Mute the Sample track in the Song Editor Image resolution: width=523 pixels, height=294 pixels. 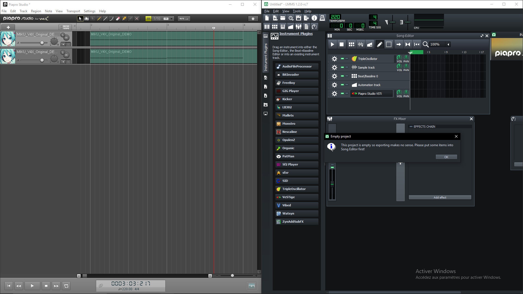point(342,67)
